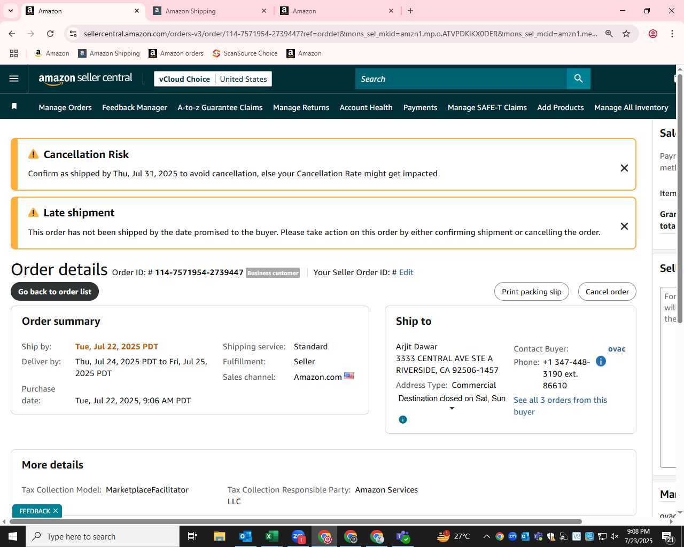Open Task View on the taskbar
684x547 pixels.
tap(192, 536)
